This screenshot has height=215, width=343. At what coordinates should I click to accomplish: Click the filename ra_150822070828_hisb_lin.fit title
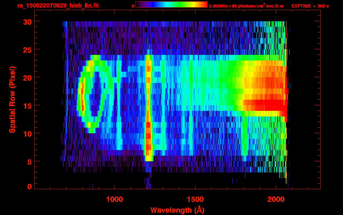click(x=58, y=6)
